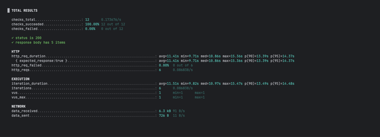Click the EXECUTION section heading
Image resolution: width=380 pixels, height=137 pixels.
point(20,79)
